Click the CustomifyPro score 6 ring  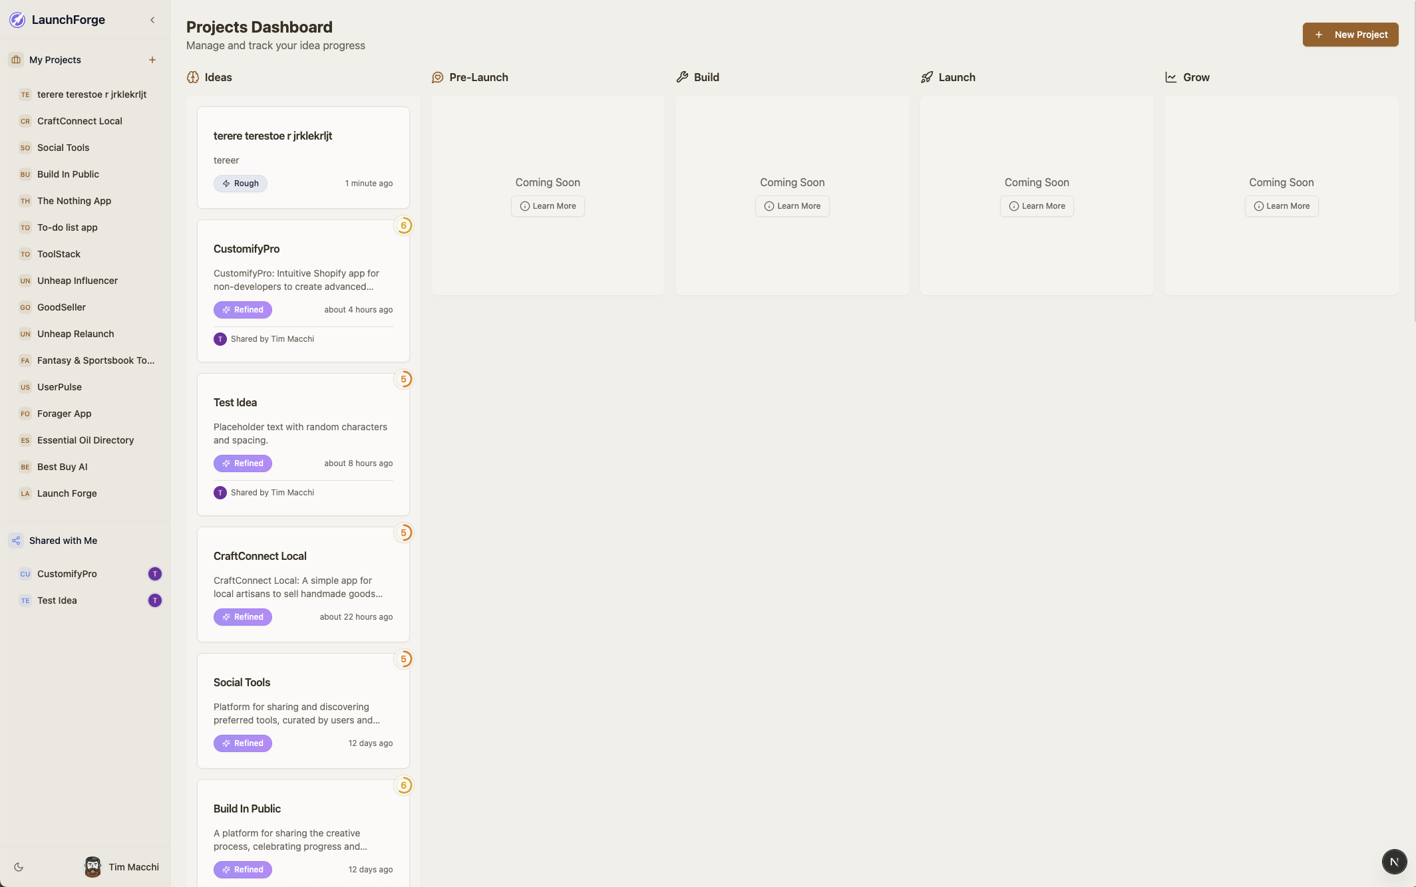pyautogui.click(x=403, y=225)
